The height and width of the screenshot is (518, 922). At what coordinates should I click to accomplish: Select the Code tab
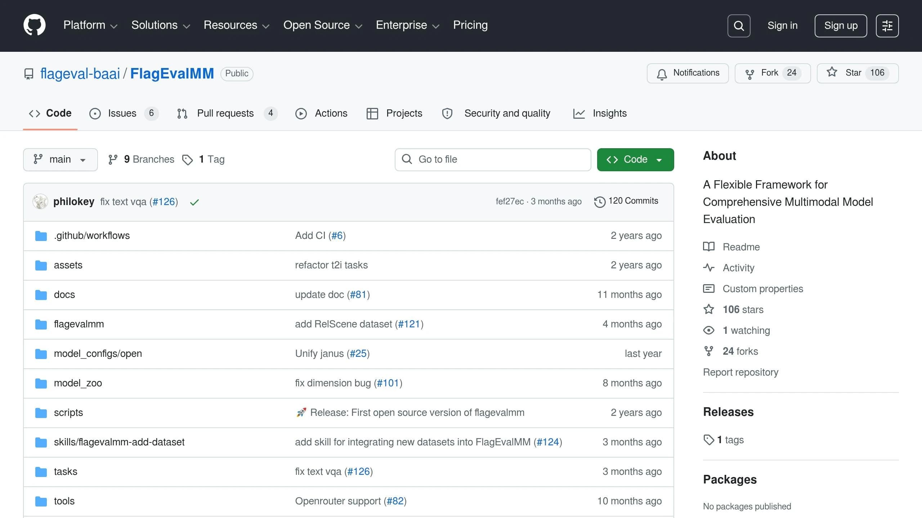(x=50, y=113)
